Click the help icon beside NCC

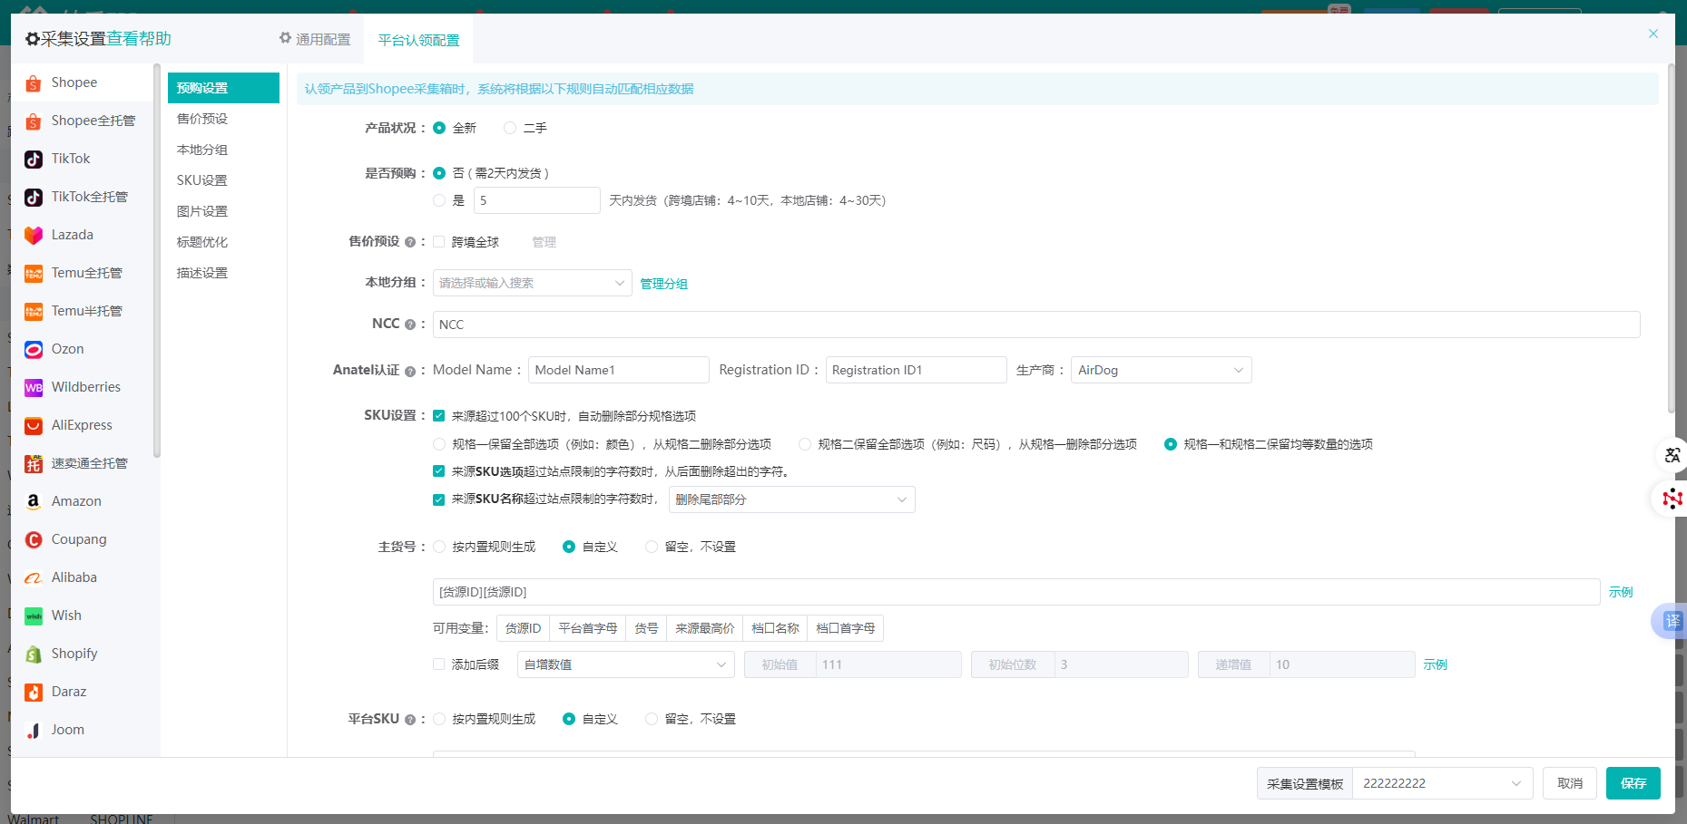tap(410, 325)
